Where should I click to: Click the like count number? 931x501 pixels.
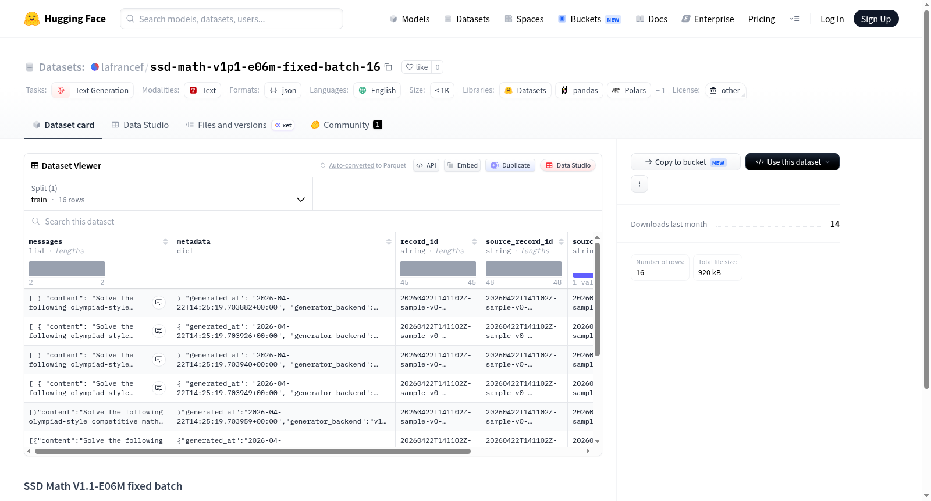tap(438, 67)
